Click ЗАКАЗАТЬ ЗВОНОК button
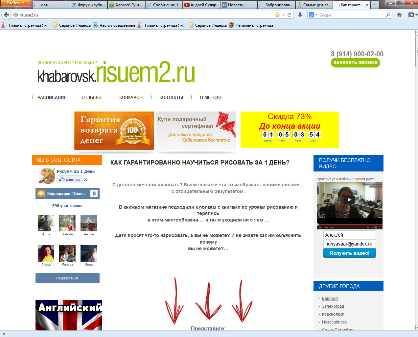418x337 pixels. point(356,63)
